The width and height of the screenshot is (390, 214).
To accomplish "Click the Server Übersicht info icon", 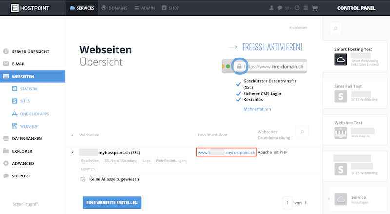I will pos(6,51).
